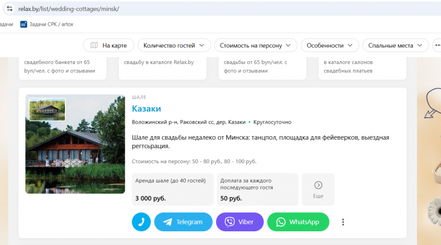The height and width of the screenshot is (245, 441).
Task: Click the listing description about Шале для свадьбы
Action: point(261,141)
